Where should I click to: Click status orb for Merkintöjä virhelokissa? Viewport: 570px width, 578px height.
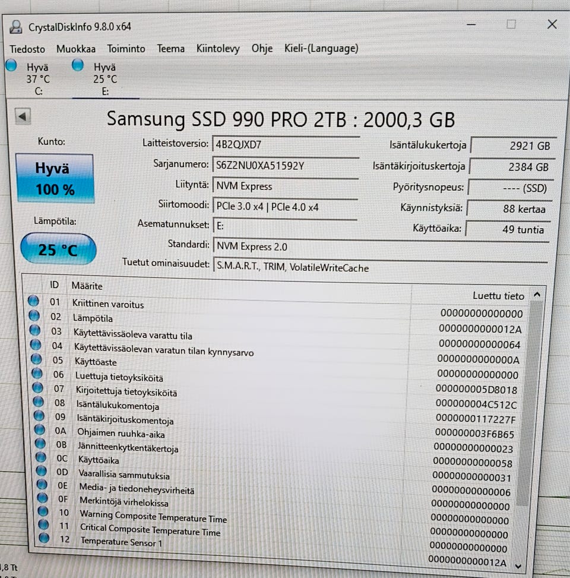pos(42,498)
